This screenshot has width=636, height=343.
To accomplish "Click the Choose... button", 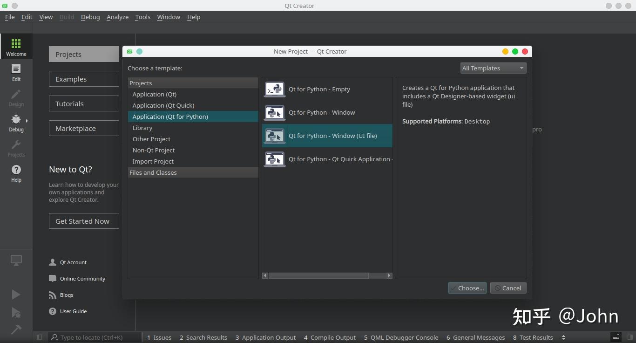I will click(x=467, y=288).
